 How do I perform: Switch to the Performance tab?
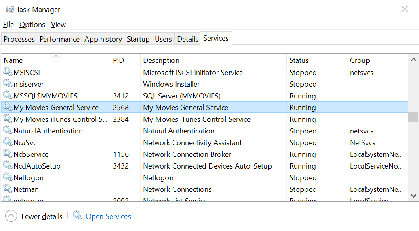[59, 39]
